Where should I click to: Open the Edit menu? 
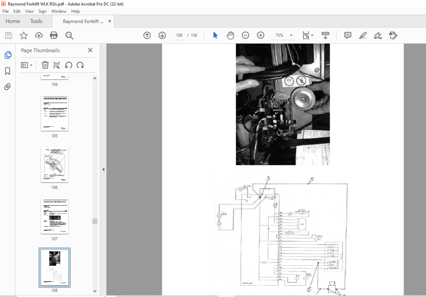click(17, 11)
